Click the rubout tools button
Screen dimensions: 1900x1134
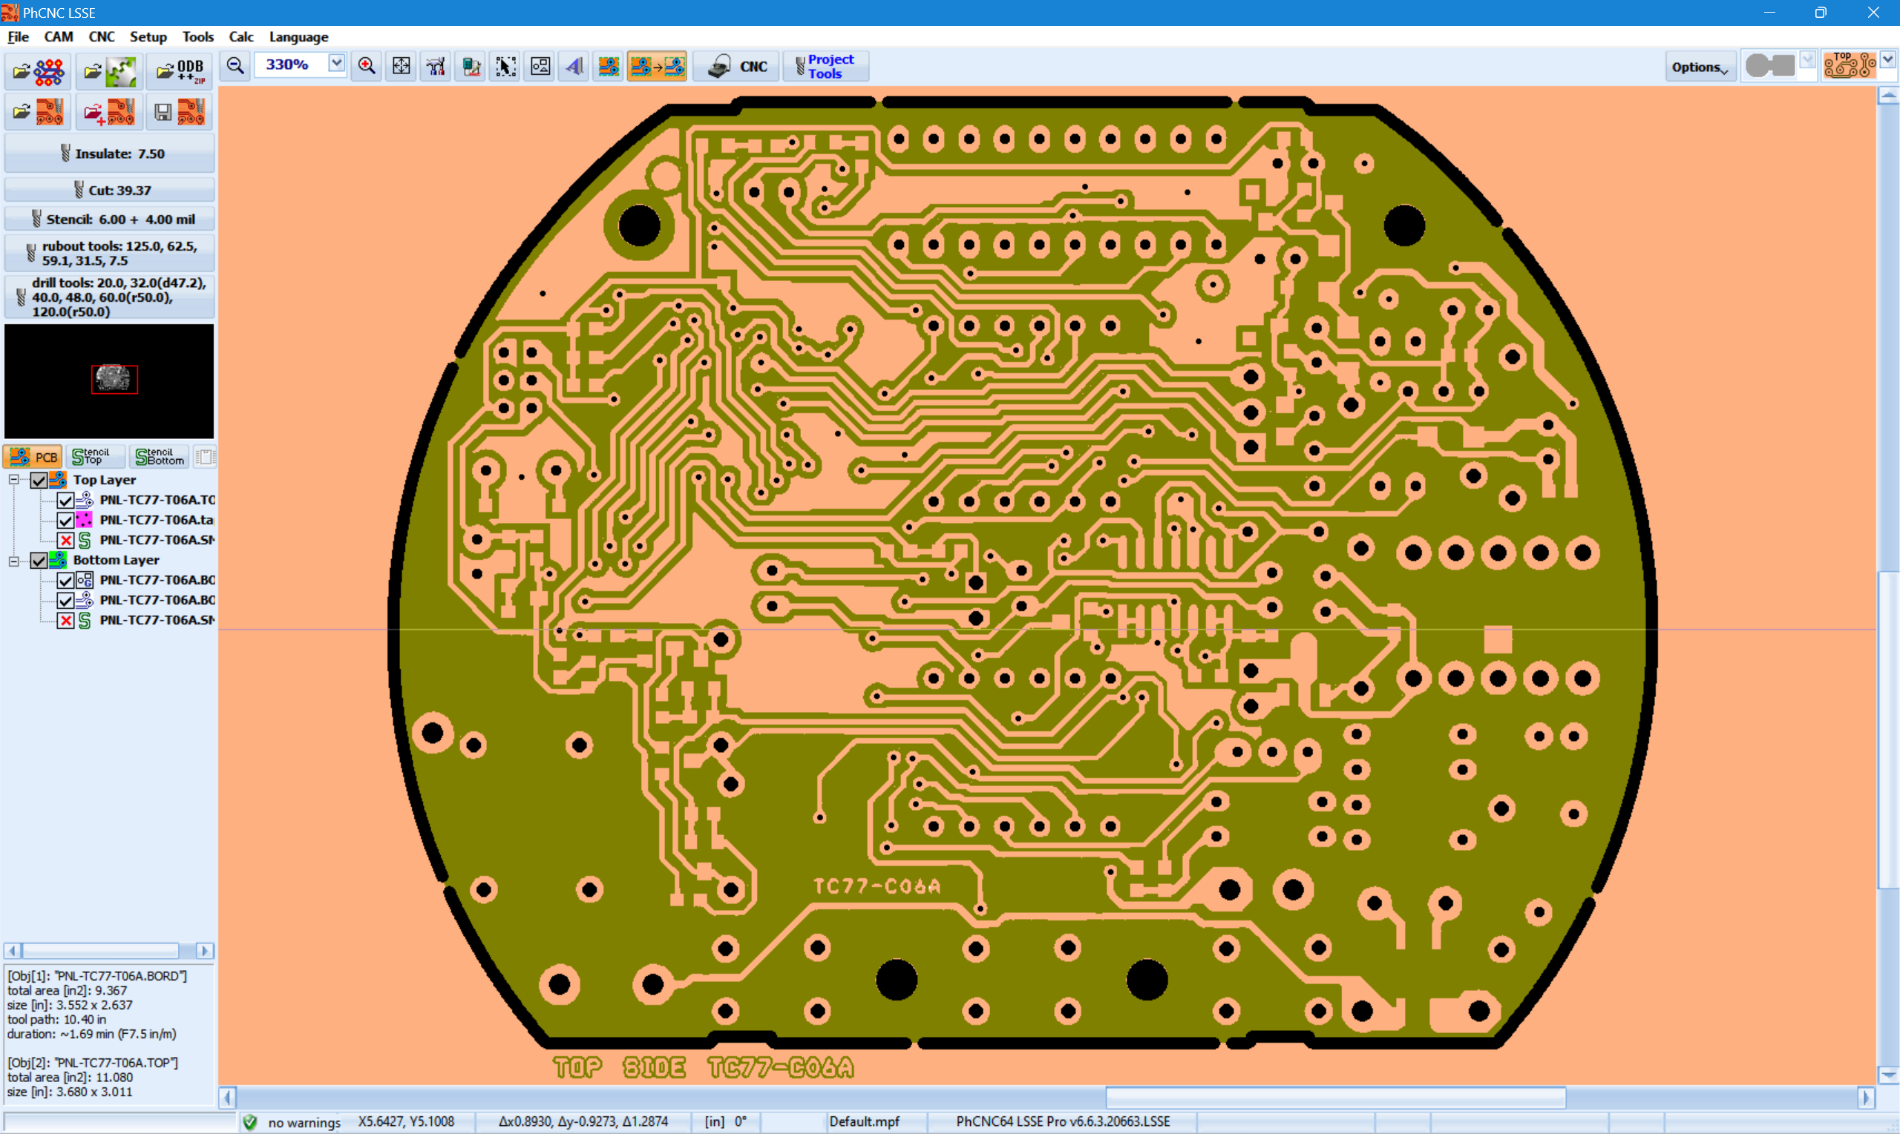pyautogui.click(x=109, y=253)
